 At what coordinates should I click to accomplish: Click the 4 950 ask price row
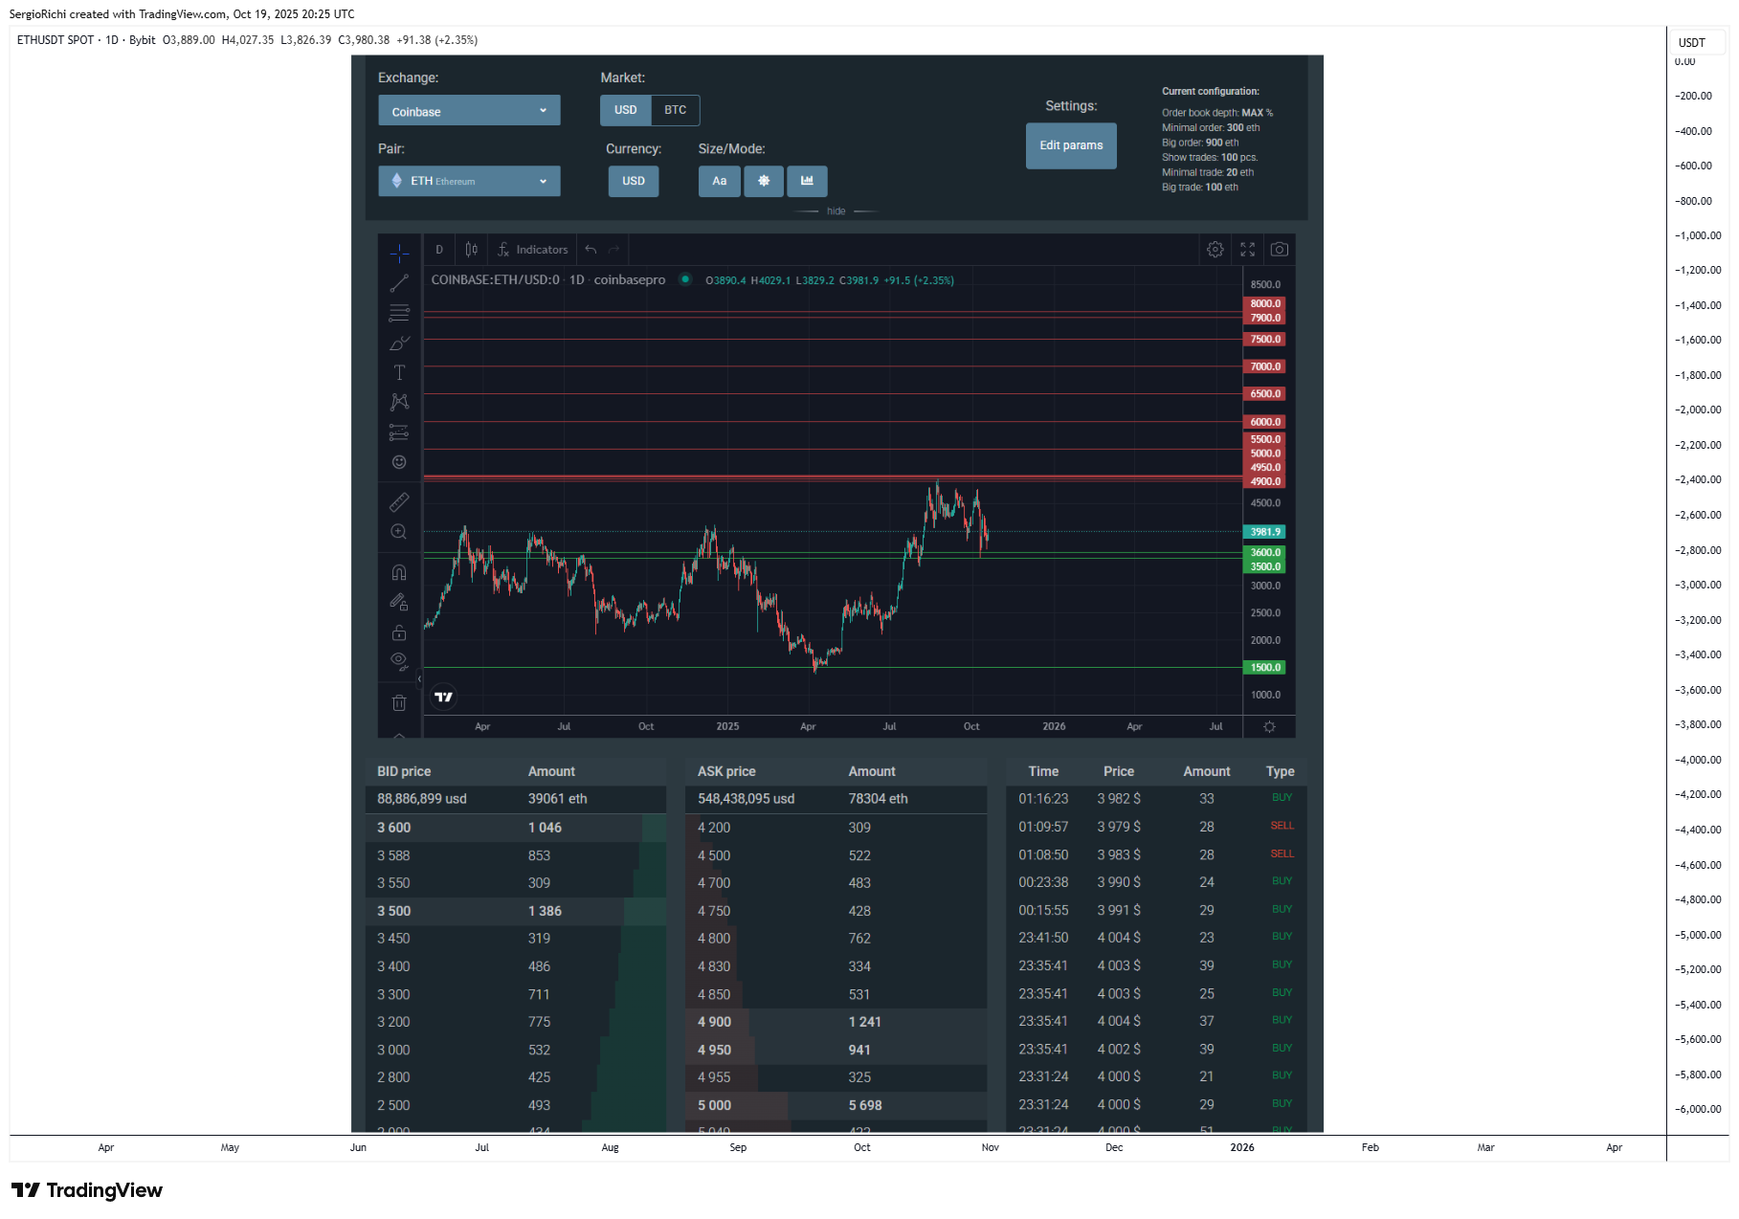pos(836,1050)
